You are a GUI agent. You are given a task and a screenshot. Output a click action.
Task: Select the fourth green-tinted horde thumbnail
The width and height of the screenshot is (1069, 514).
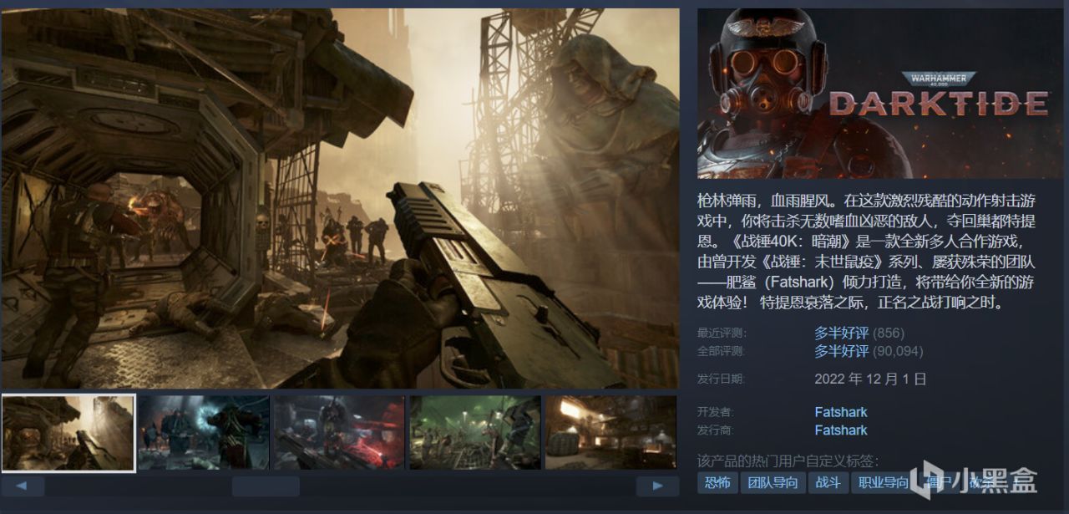point(475,433)
